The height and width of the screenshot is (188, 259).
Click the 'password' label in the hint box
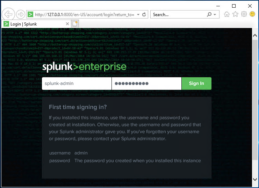pyautogui.click(x=59, y=161)
